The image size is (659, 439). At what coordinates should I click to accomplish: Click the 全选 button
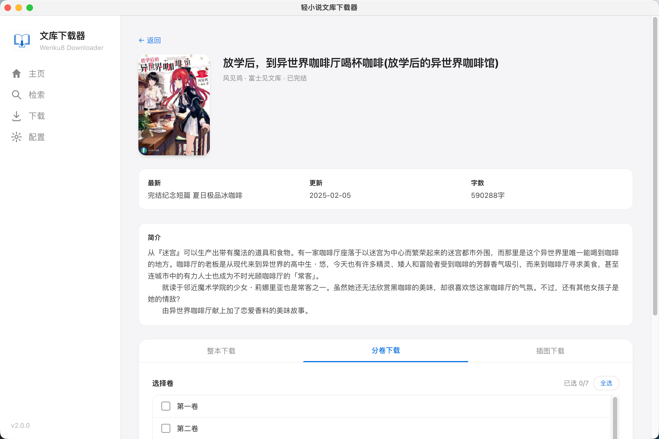coord(606,383)
